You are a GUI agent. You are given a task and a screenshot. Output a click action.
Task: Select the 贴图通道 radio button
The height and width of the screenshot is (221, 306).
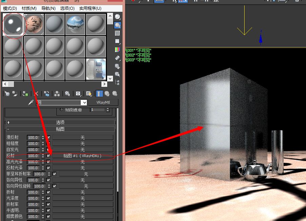click(61, 109)
